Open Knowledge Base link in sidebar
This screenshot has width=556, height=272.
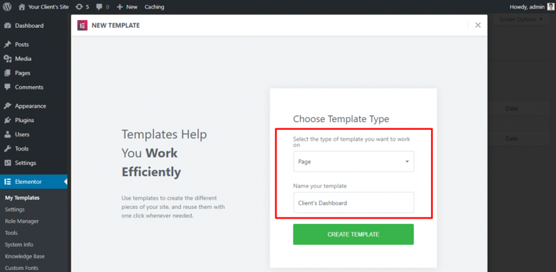click(25, 256)
